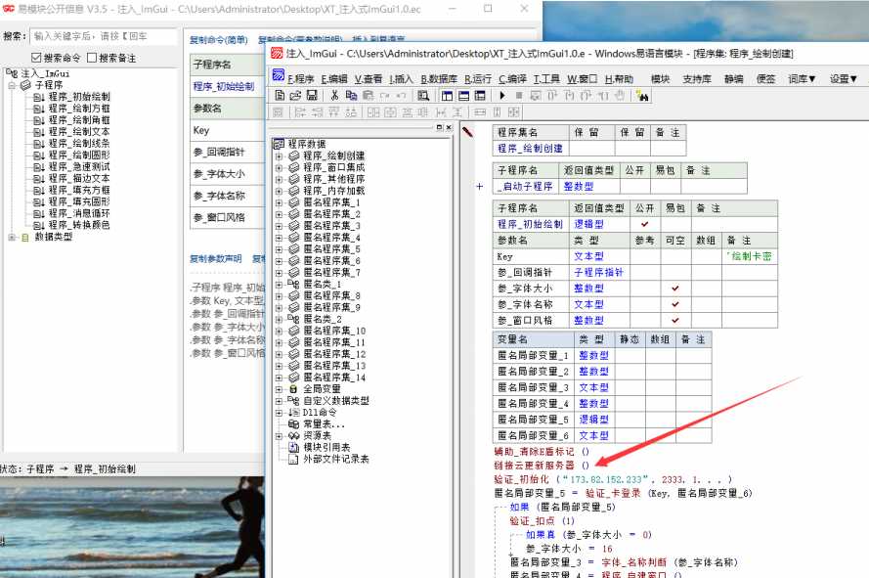Expand 数据类型 node in left window tree
Screen dimensions: 869x578
point(12,237)
